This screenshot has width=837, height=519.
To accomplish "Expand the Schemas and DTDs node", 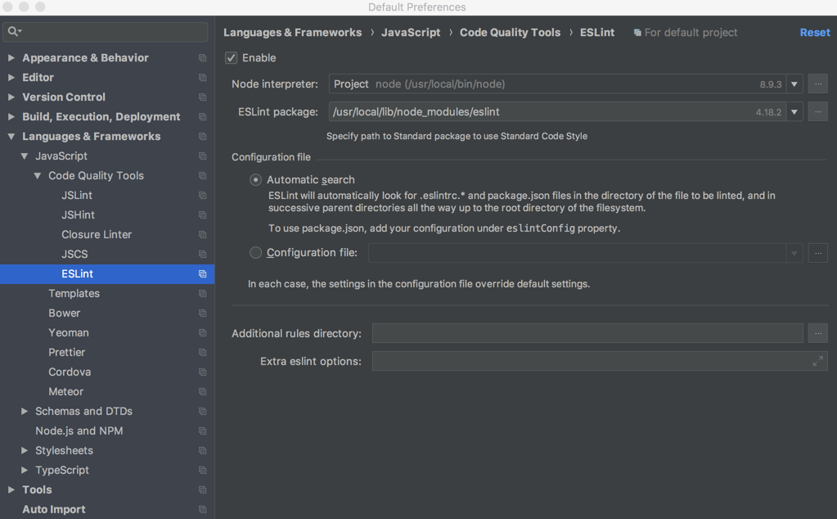I will pos(25,411).
